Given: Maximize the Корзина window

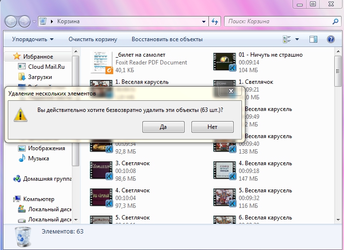Looking at the screenshot, I should [313, 4].
